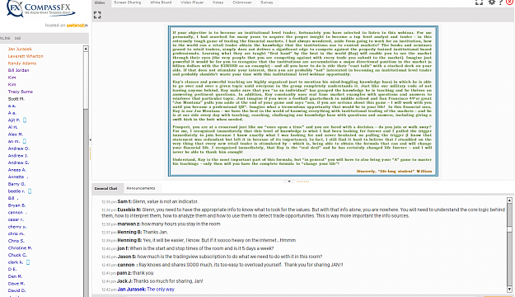This screenshot has height=297, width=515.
Task: Click the mobile device icon beside beetle r.
Action: (30, 191)
